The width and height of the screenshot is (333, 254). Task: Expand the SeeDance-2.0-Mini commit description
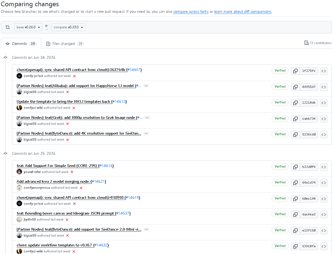coord(146,230)
